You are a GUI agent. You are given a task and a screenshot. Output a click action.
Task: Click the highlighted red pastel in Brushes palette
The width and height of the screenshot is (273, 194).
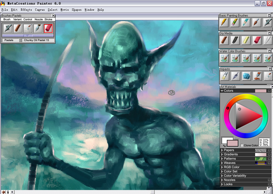[48, 28]
